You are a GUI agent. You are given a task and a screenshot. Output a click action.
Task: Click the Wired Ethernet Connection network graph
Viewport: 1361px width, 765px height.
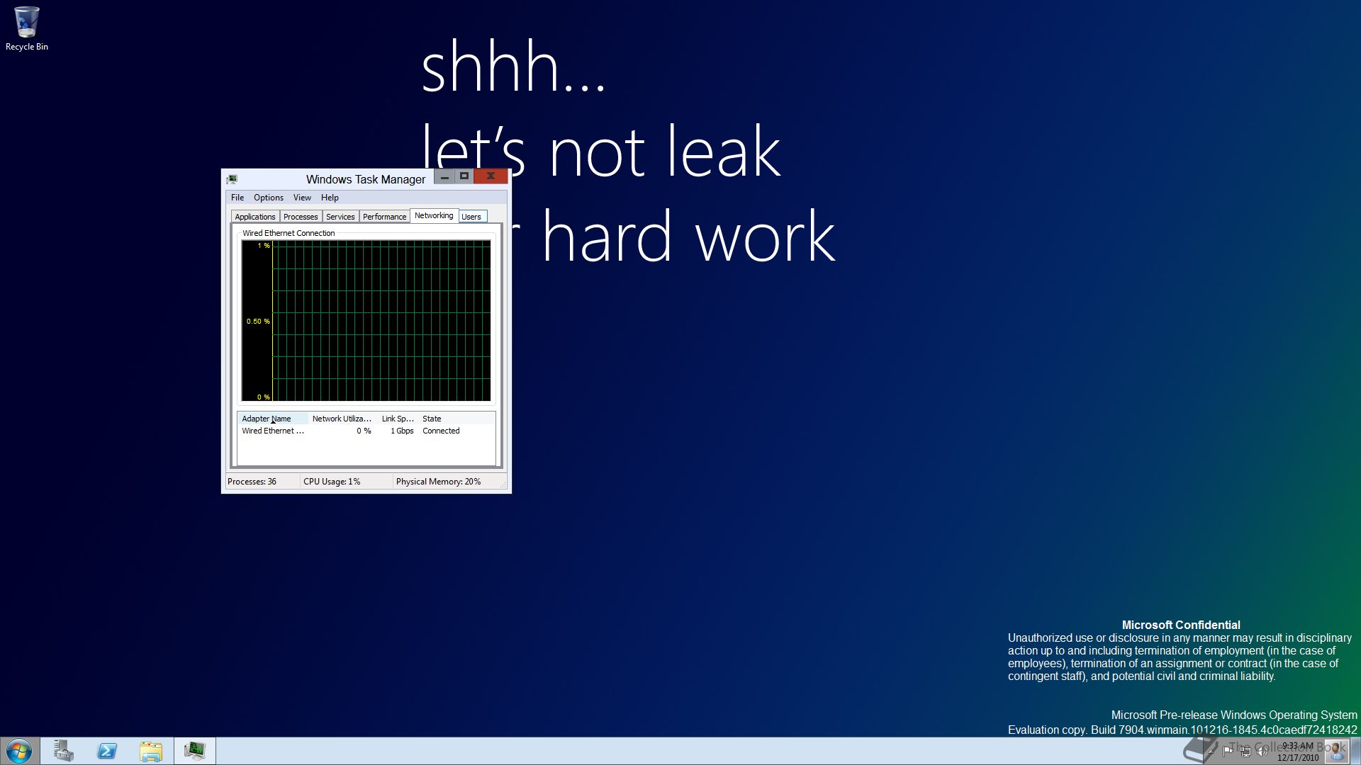tap(366, 321)
